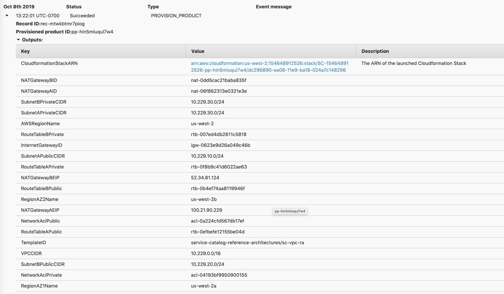Click the TemplateID sc-vpc-ra value

pos(247,242)
